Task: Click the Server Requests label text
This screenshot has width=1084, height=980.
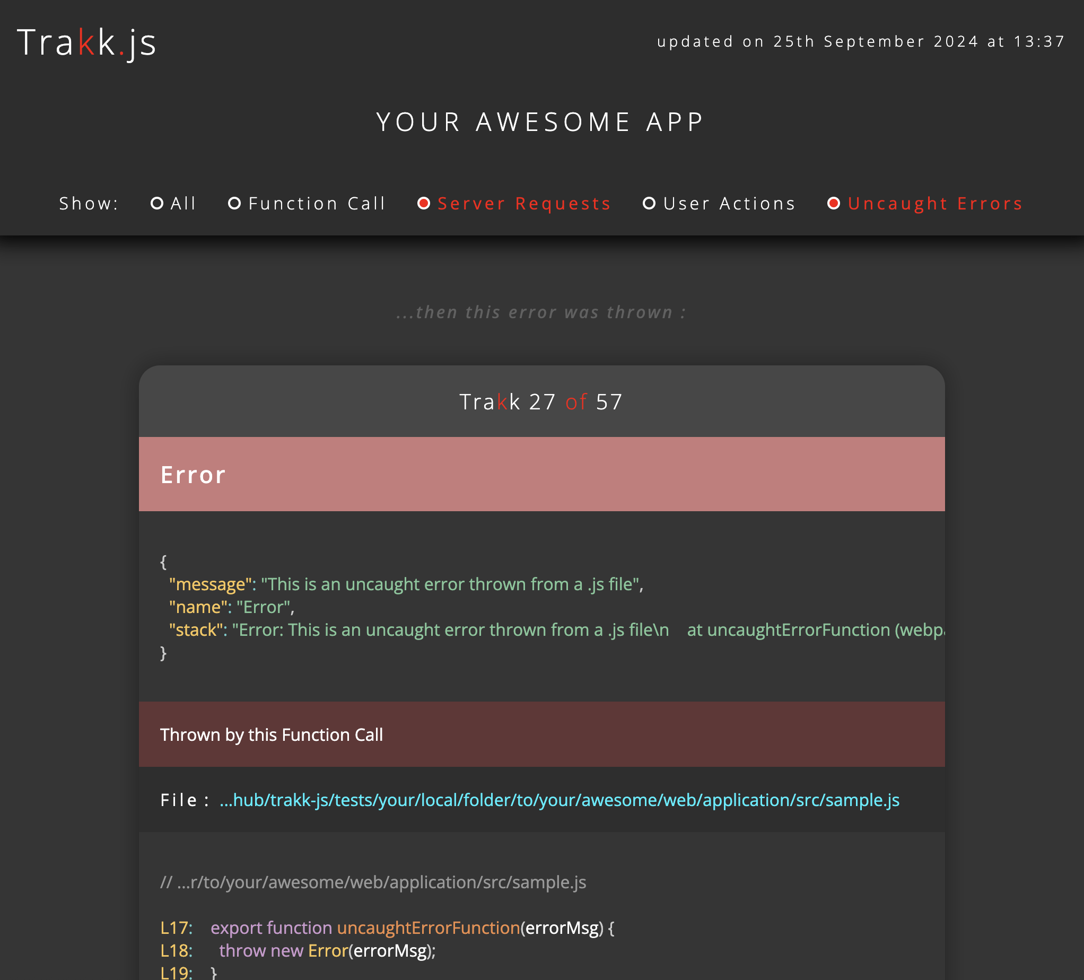Action: point(524,204)
